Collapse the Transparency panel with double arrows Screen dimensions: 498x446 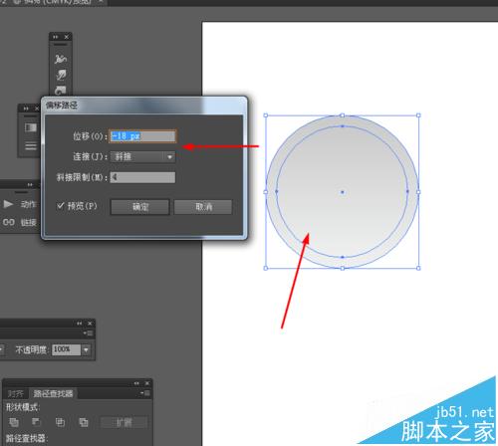click(x=80, y=323)
